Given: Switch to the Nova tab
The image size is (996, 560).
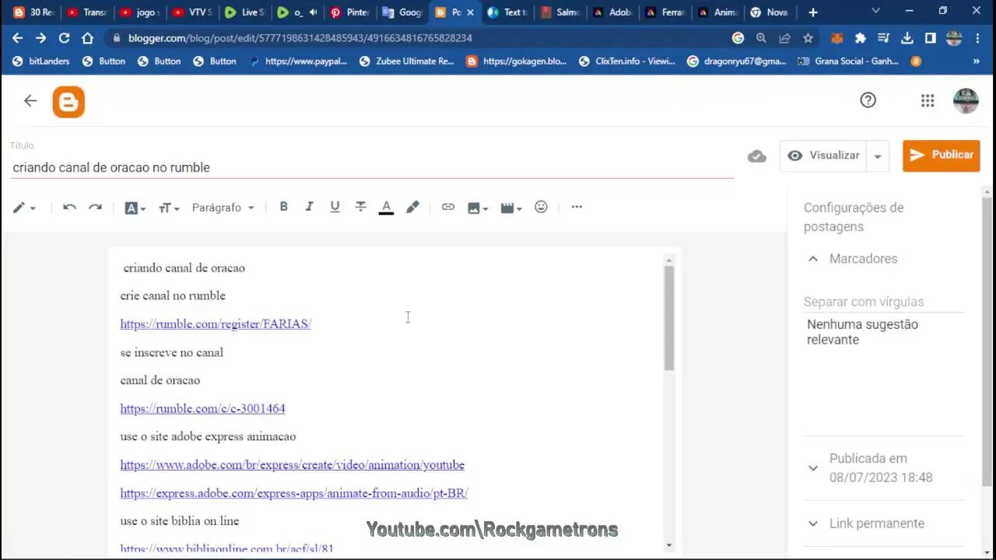Looking at the screenshot, I should (x=770, y=12).
